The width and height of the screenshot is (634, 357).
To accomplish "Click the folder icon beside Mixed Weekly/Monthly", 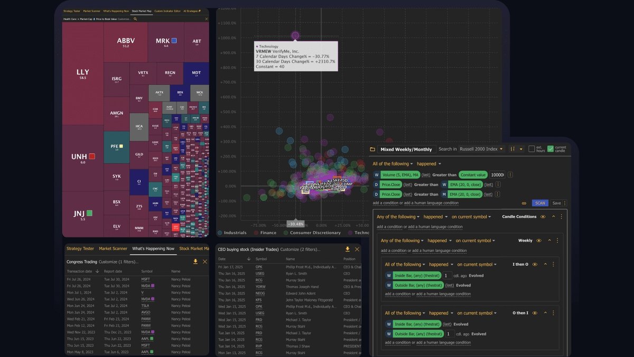I will [x=372, y=149].
